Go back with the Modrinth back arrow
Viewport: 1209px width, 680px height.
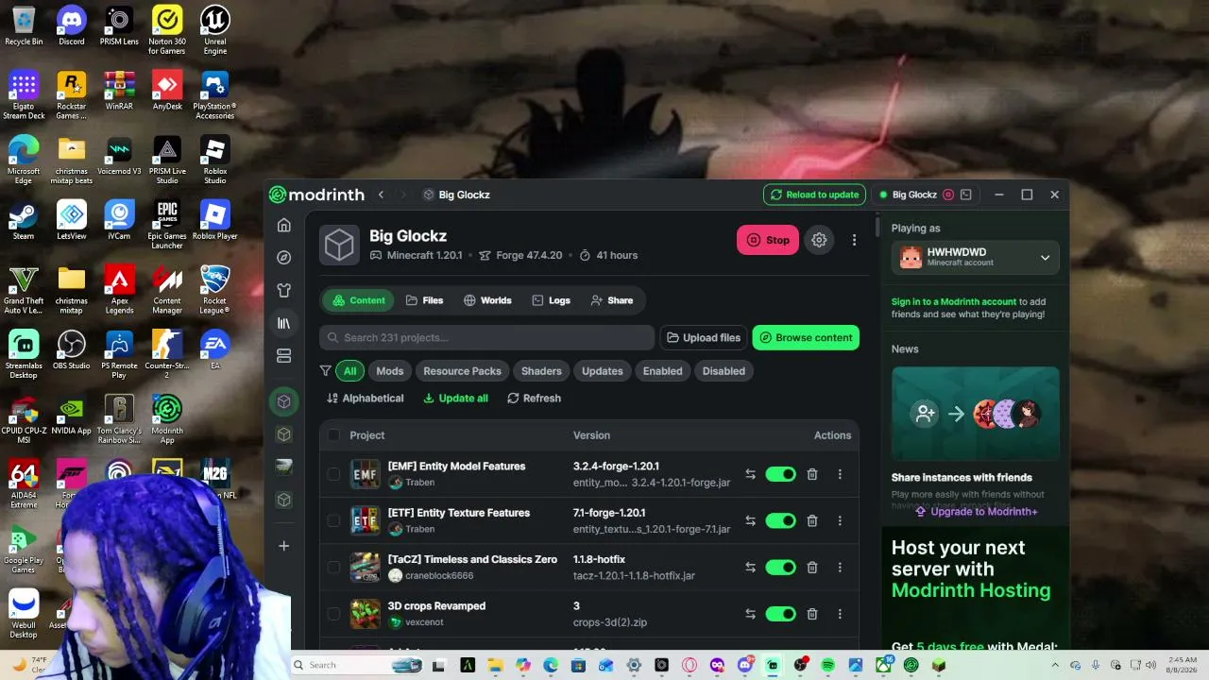tap(381, 195)
